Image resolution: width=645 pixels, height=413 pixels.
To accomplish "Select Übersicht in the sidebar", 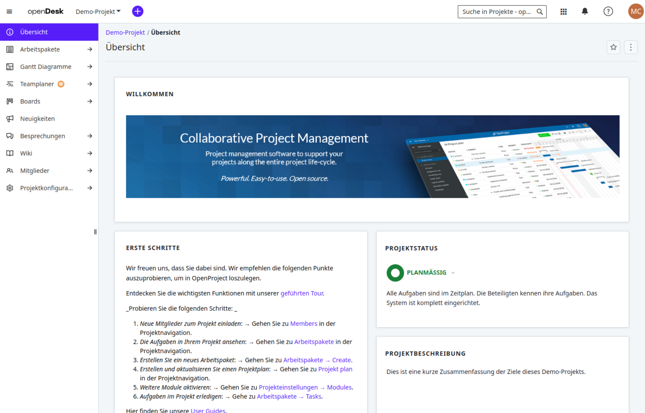I will 49,32.
